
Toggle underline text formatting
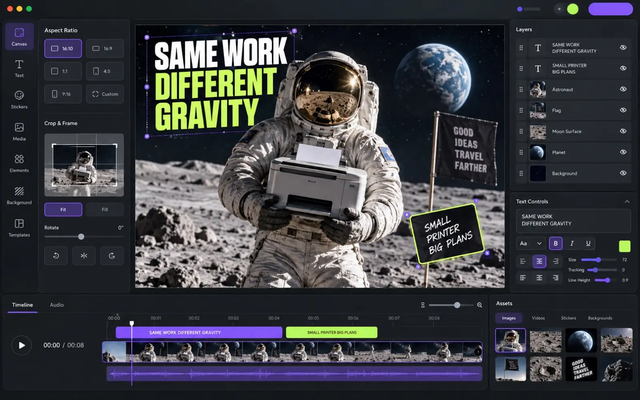pos(588,243)
